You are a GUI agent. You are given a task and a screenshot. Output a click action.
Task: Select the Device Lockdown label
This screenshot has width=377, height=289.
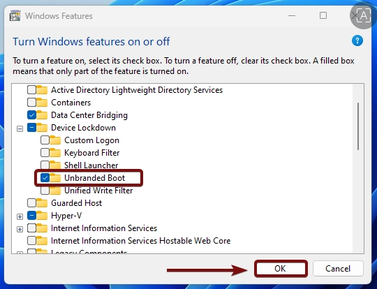83,128
